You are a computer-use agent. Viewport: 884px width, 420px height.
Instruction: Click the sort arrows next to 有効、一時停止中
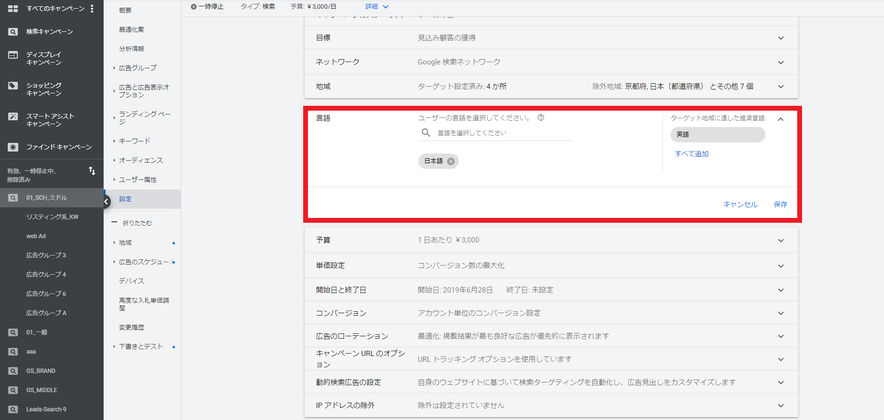point(92,171)
